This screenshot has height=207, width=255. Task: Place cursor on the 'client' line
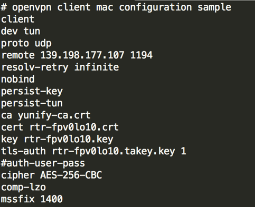[18, 19]
